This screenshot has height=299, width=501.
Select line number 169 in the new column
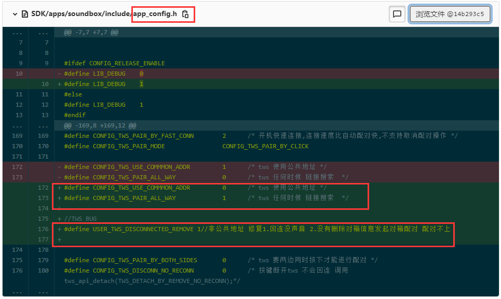pos(43,136)
